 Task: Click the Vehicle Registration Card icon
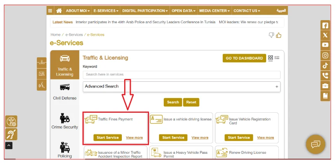tap(222, 119)
